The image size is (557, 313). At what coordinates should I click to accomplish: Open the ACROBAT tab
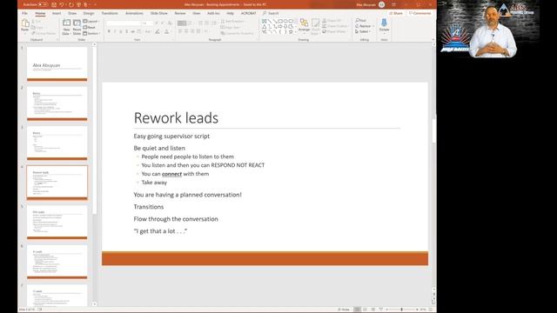point(248,13)
